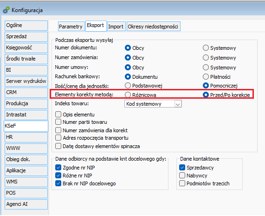The height and width of the screenshot is (216, 265).
Task: Open the Intrastat configuration section
Action: pyautogui.click(x=26, y=115)
